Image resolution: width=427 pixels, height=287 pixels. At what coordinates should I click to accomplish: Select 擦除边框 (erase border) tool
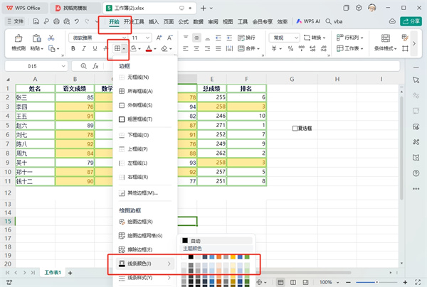139,249
